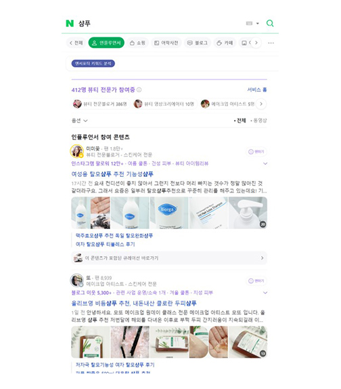
Task: Click the first influencer's profile avatar
Action: pos(77,151)
